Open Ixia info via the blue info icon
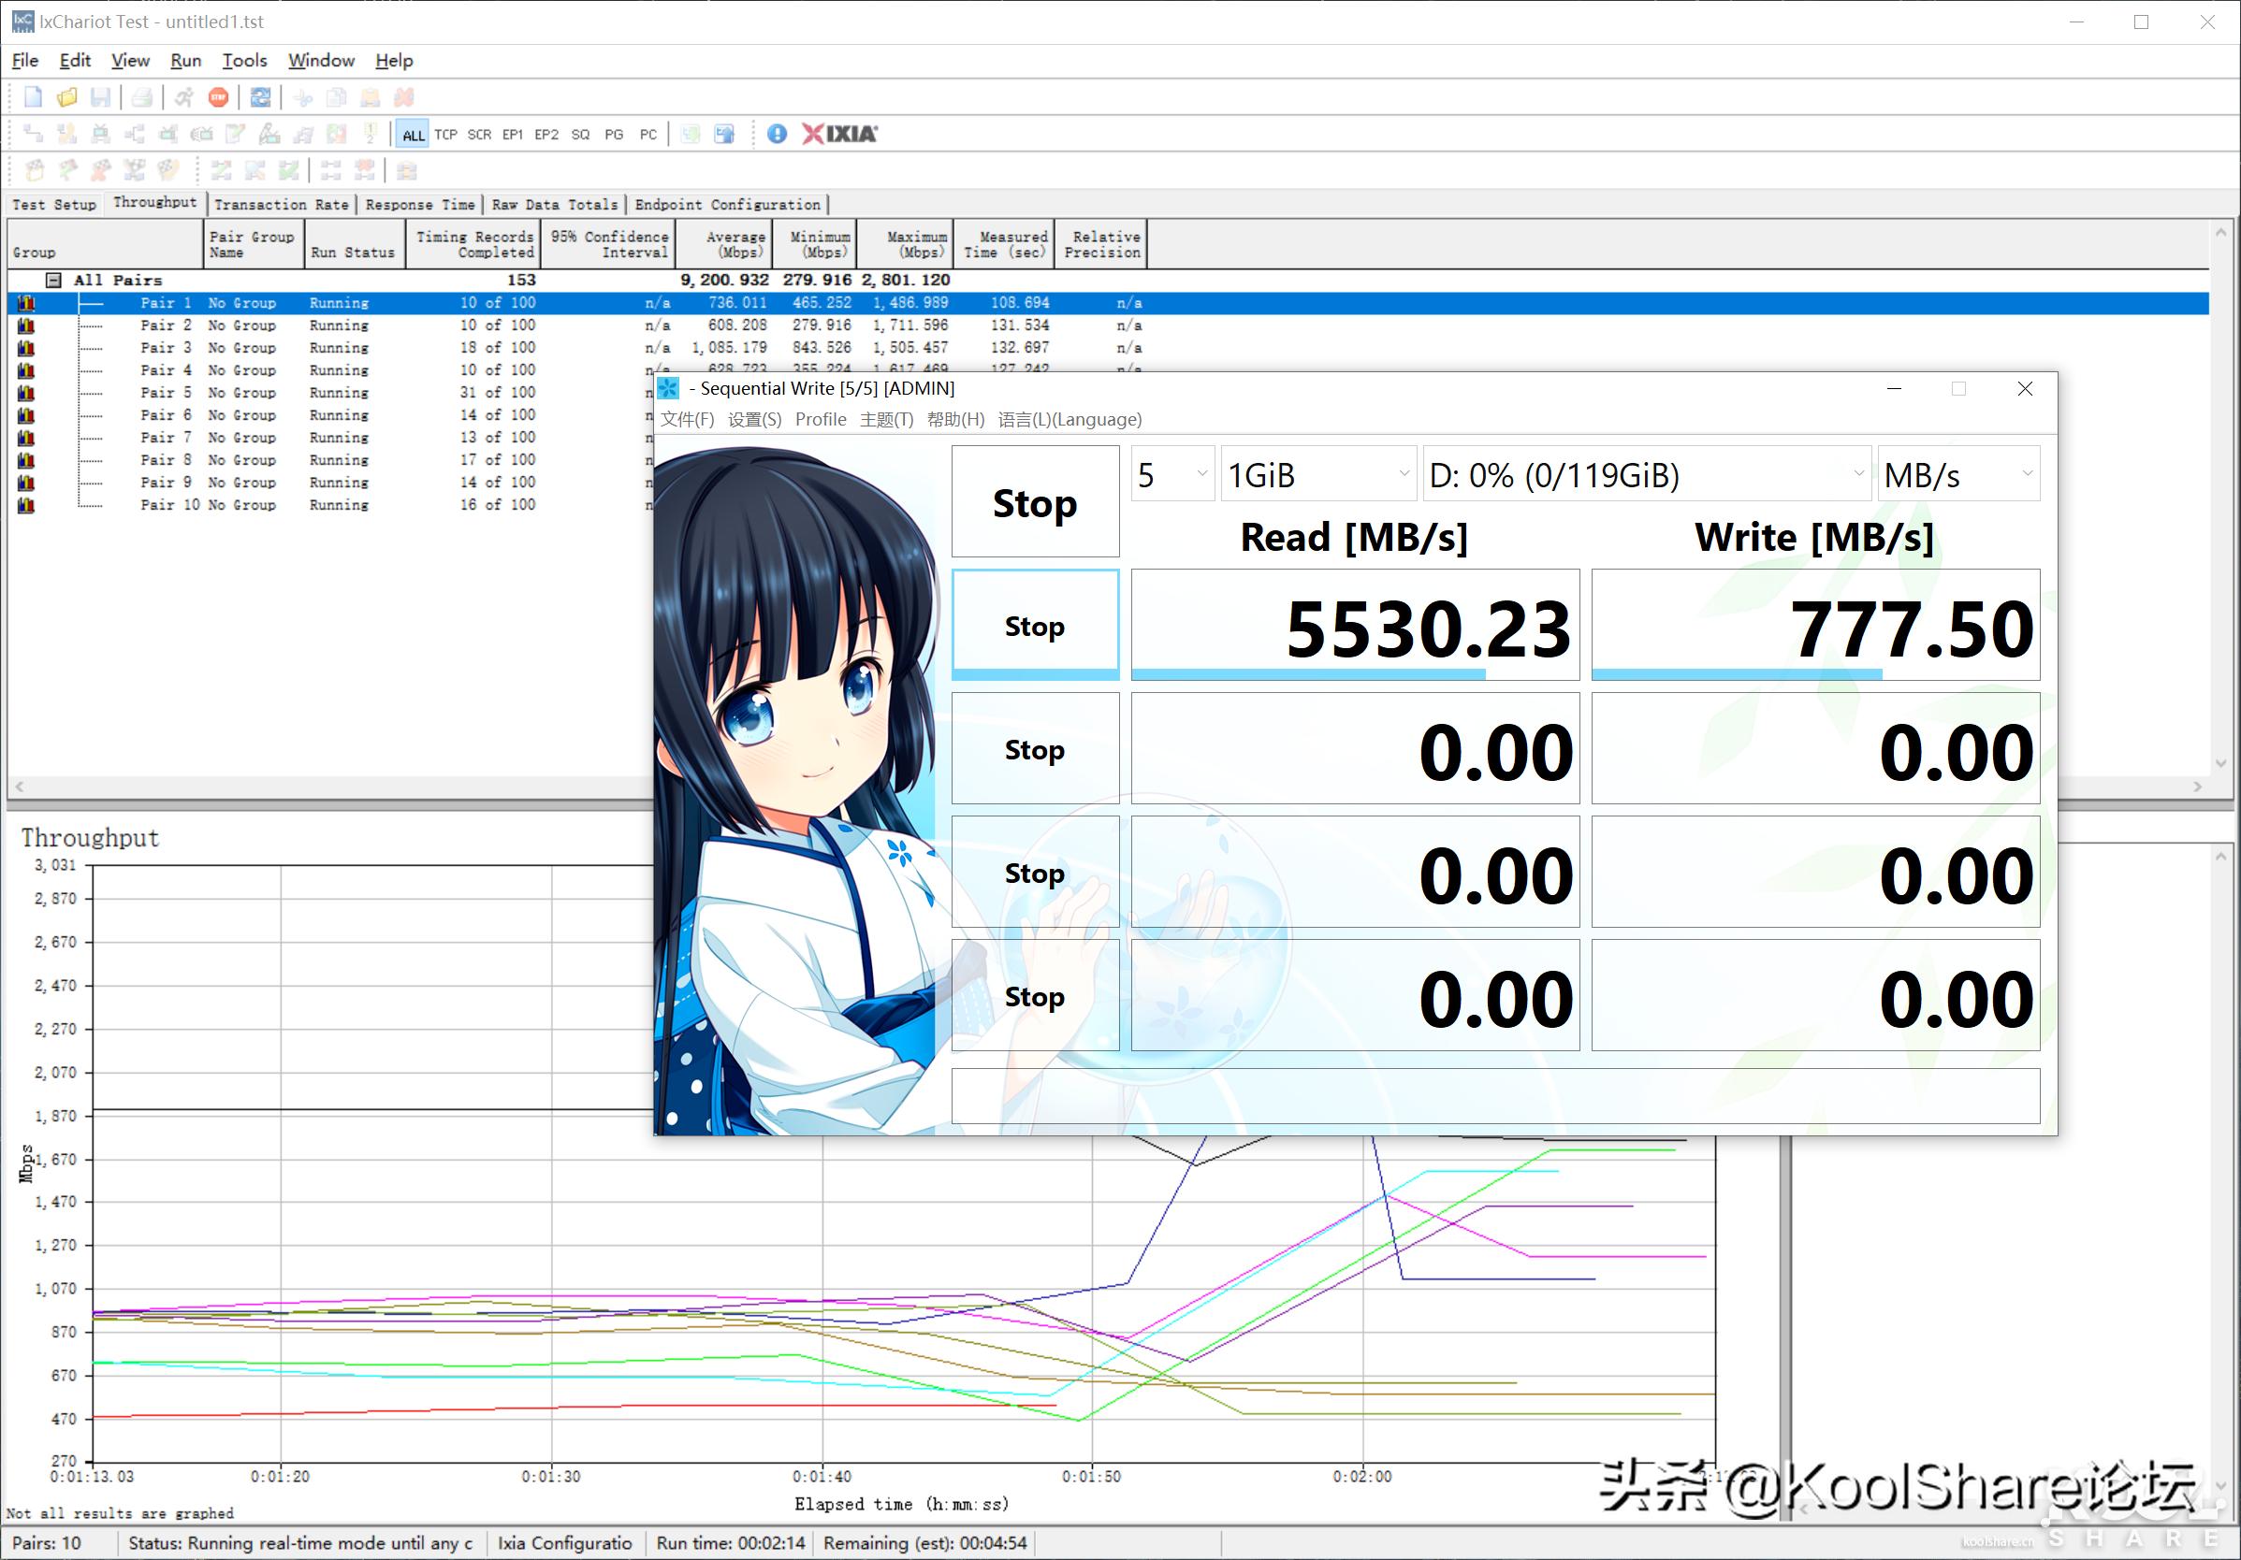 [777, 134]
